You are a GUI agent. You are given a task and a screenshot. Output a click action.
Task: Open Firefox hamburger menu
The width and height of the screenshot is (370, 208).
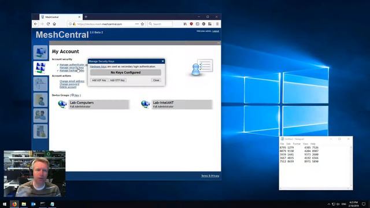click(217, 24)
